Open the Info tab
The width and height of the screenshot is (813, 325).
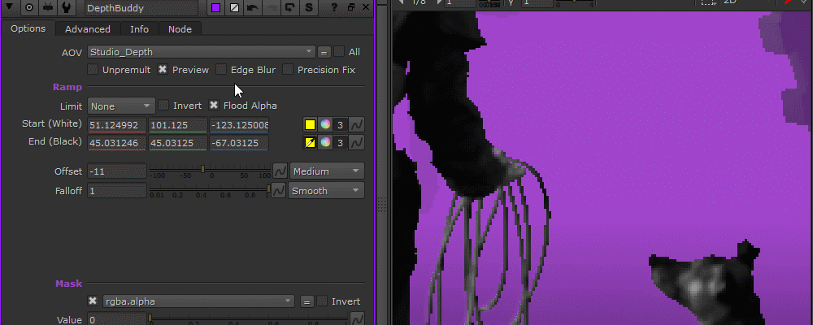[x=140, y=29]
